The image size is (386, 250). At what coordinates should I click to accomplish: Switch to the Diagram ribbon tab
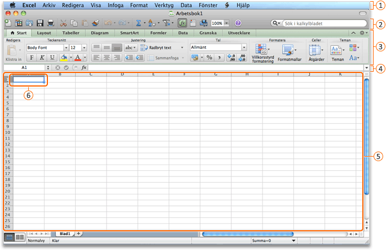tap(100, 33)
